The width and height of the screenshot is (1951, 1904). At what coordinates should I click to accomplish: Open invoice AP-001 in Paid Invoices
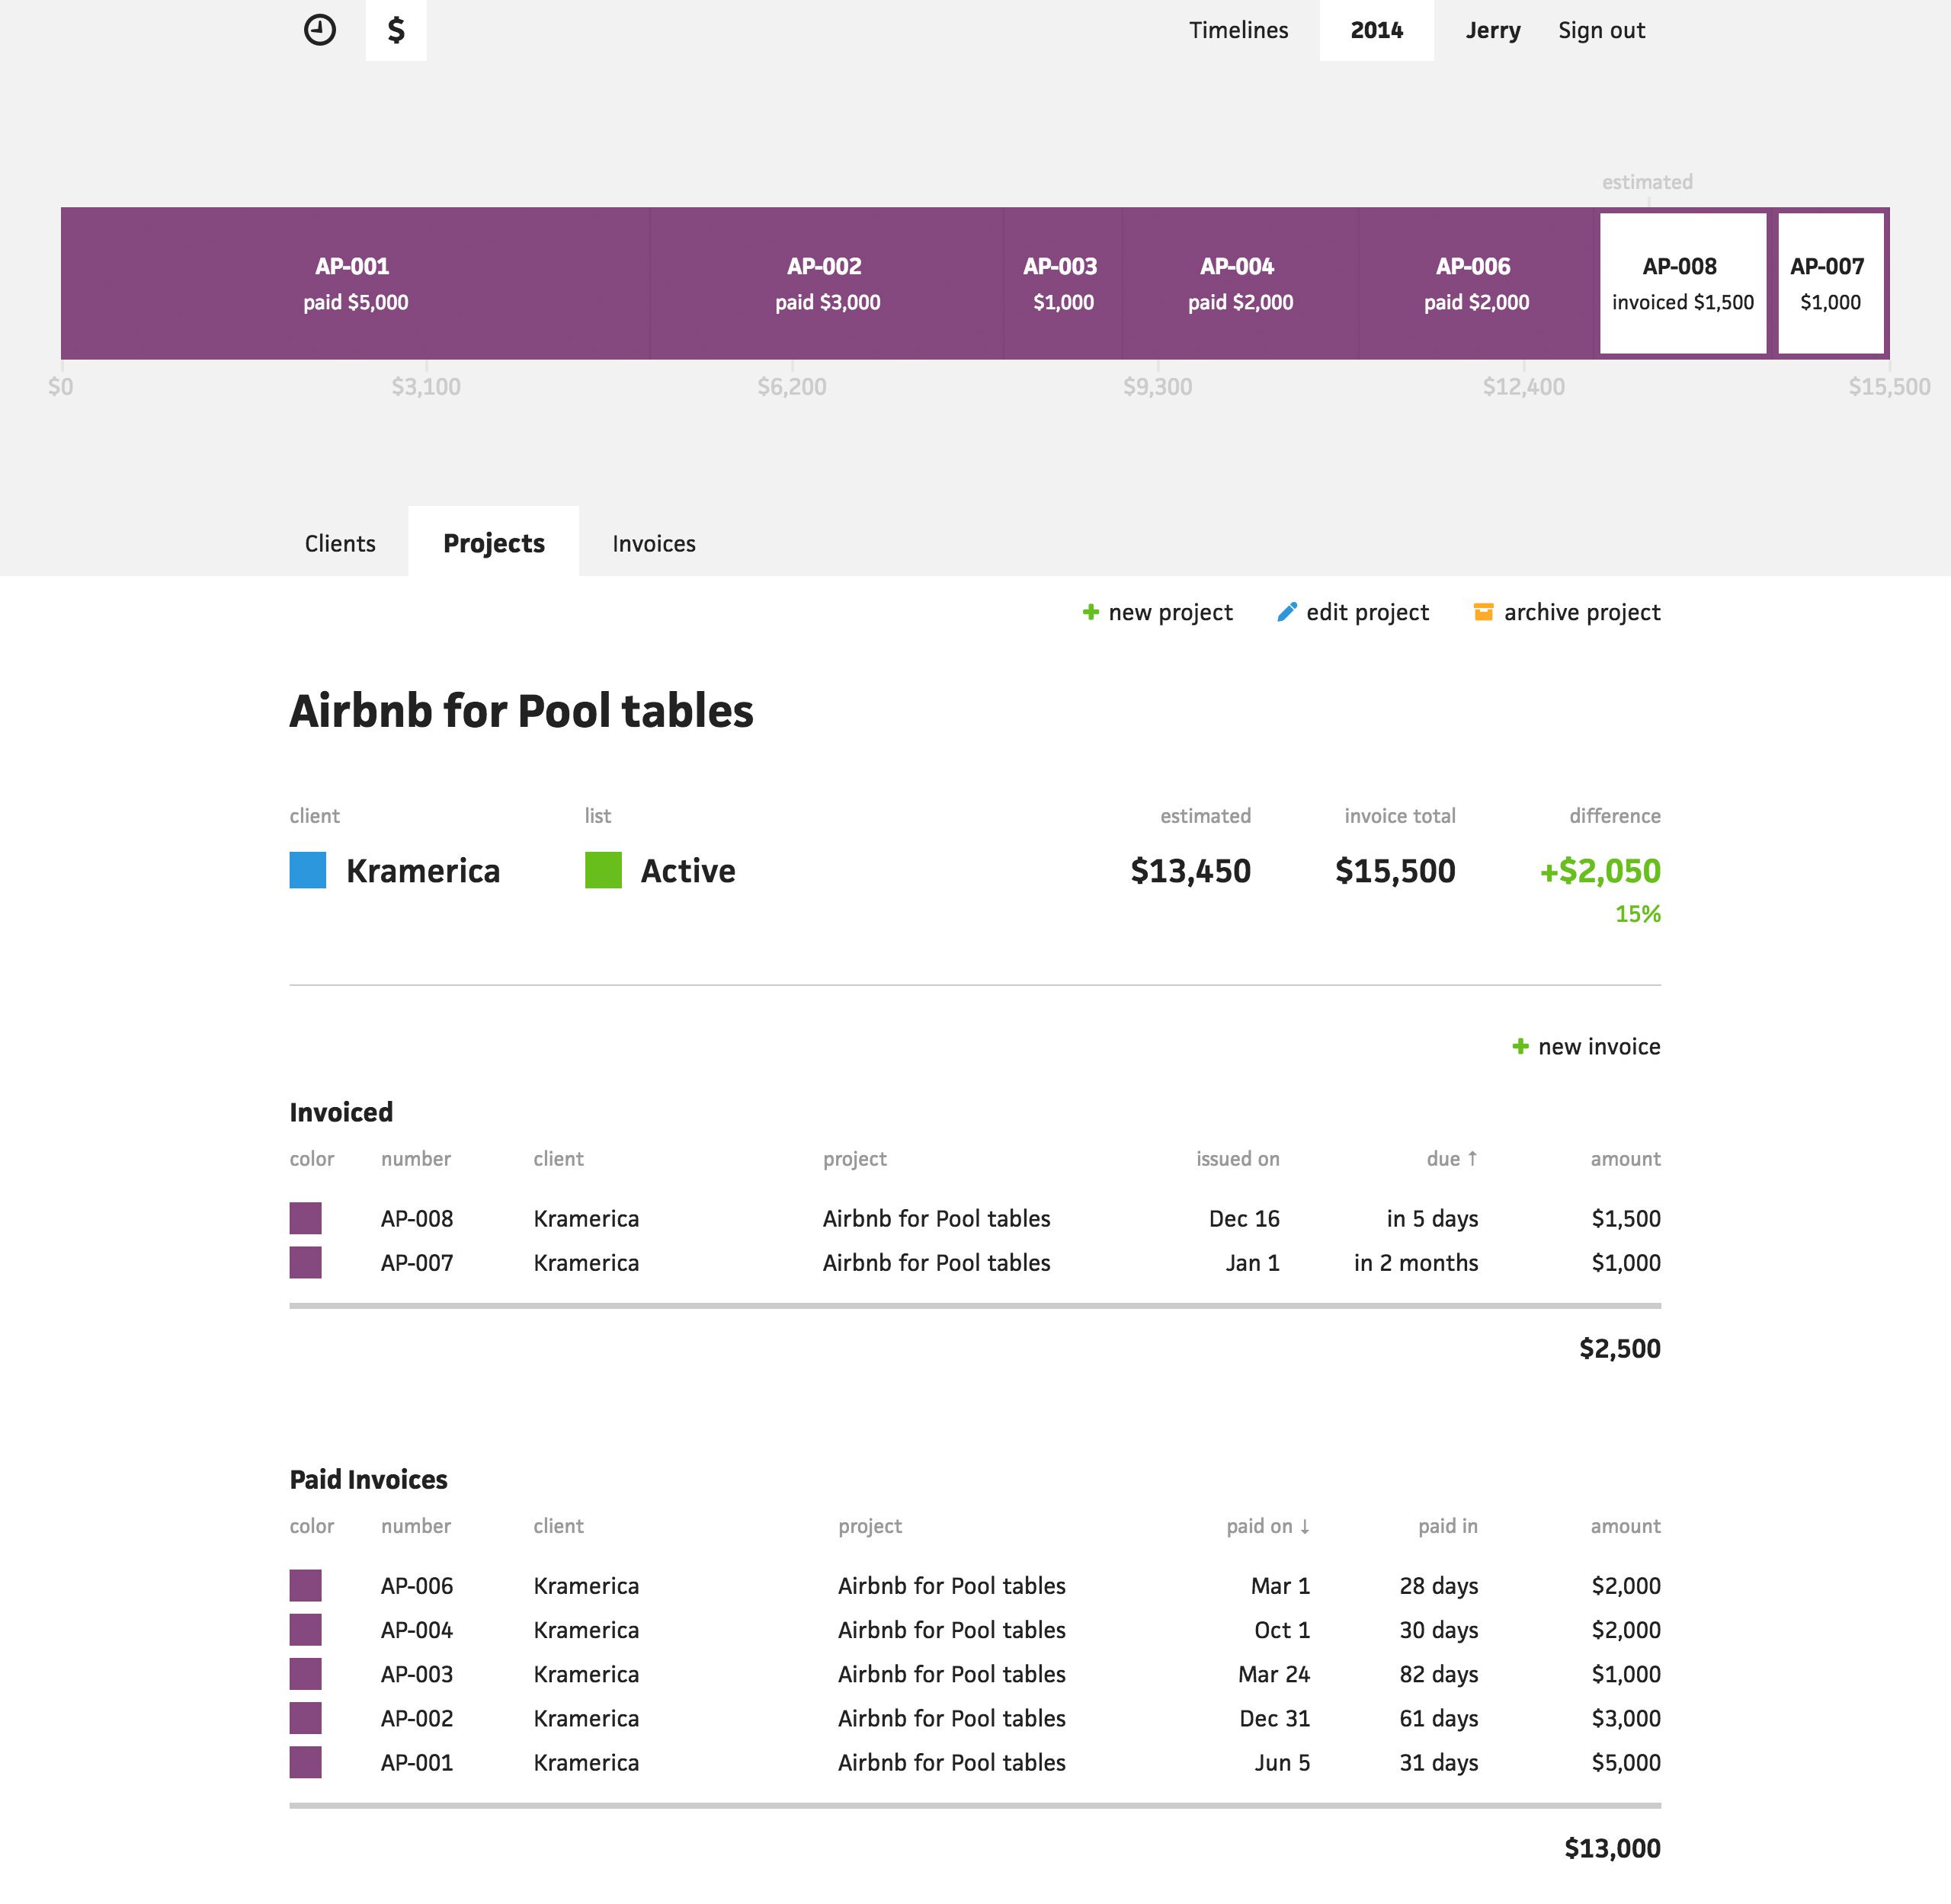(x=416, y=1762)
